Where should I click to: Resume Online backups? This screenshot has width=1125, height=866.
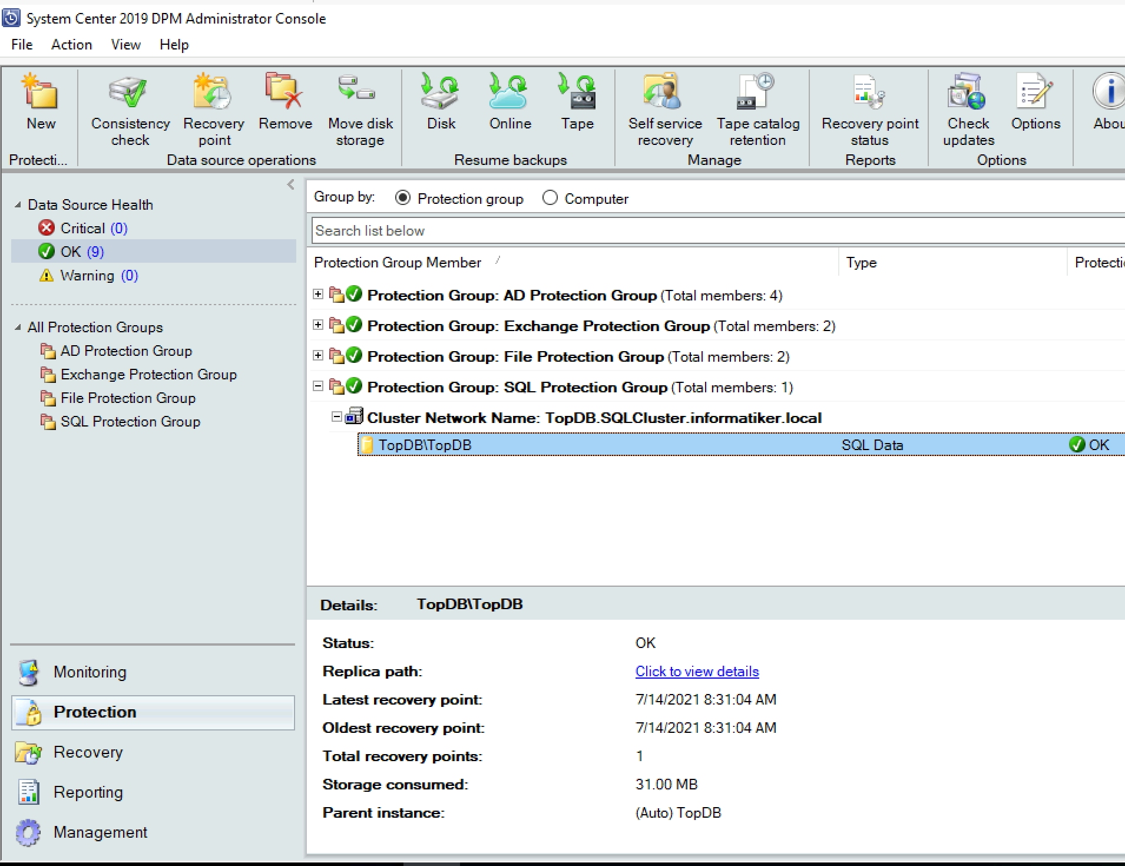pyautogui.click(x=510, y=101)
